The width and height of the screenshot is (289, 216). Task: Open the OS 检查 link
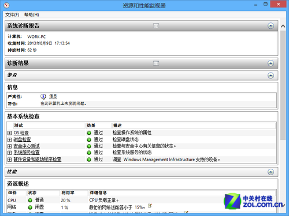coord(21,133)
